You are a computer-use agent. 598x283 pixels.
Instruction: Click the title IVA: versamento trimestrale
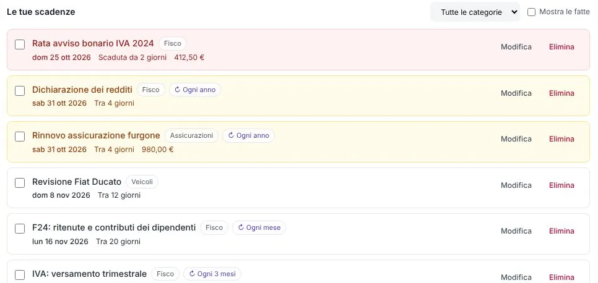coord(89,274)
